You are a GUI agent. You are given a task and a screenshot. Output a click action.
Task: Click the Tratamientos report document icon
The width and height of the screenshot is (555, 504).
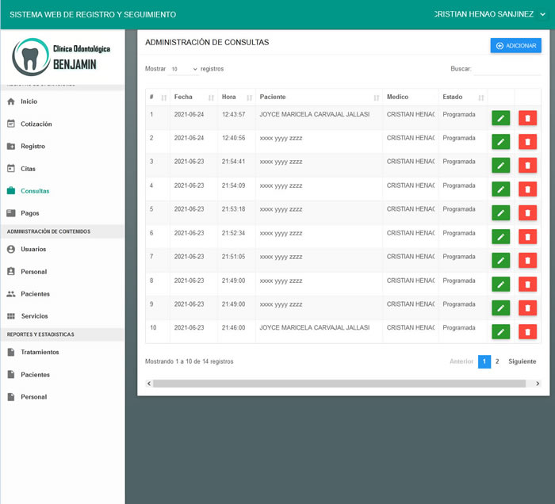pyautogui.click(x=11, y=352)
